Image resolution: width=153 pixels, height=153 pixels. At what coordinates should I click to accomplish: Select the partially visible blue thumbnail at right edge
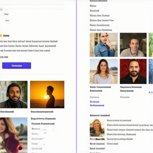(x=151, y=71)
